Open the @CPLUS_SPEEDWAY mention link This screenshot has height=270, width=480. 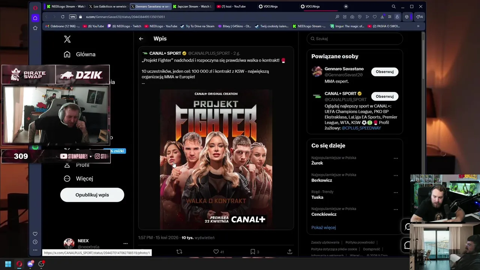(361, 128)
